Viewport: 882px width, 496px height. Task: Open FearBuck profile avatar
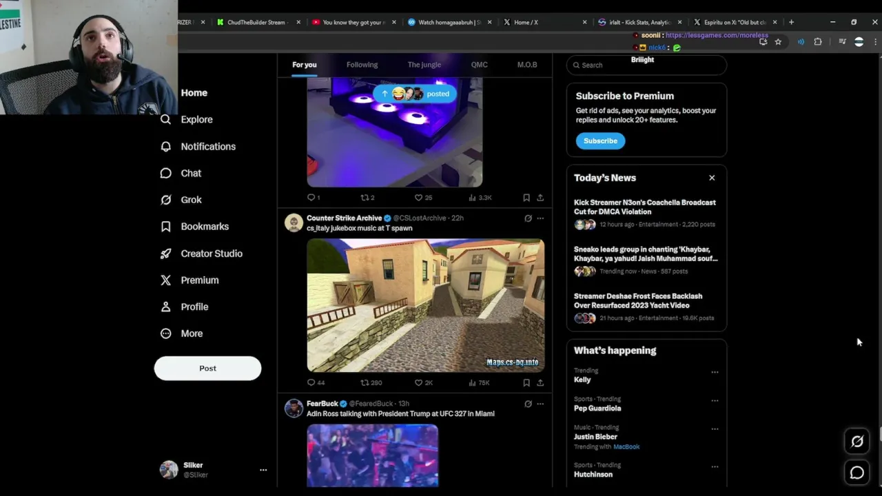coord(294,408)
